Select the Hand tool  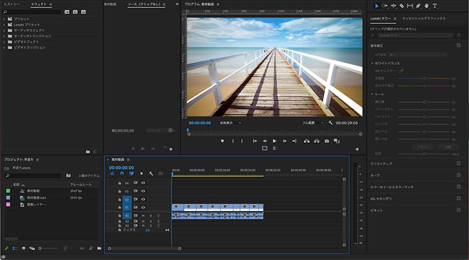coord(426,6)
